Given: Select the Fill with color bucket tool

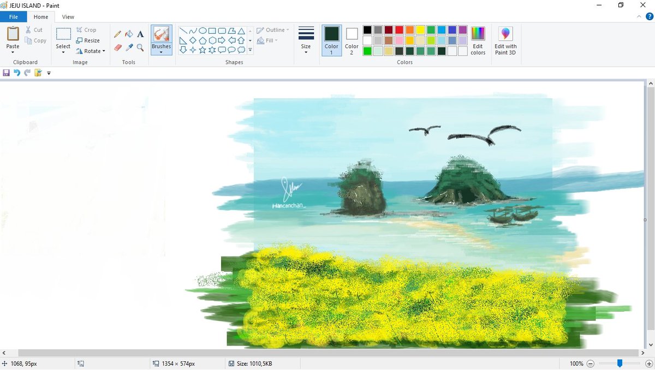Looking at the screenshot, I should coord(129,34).
